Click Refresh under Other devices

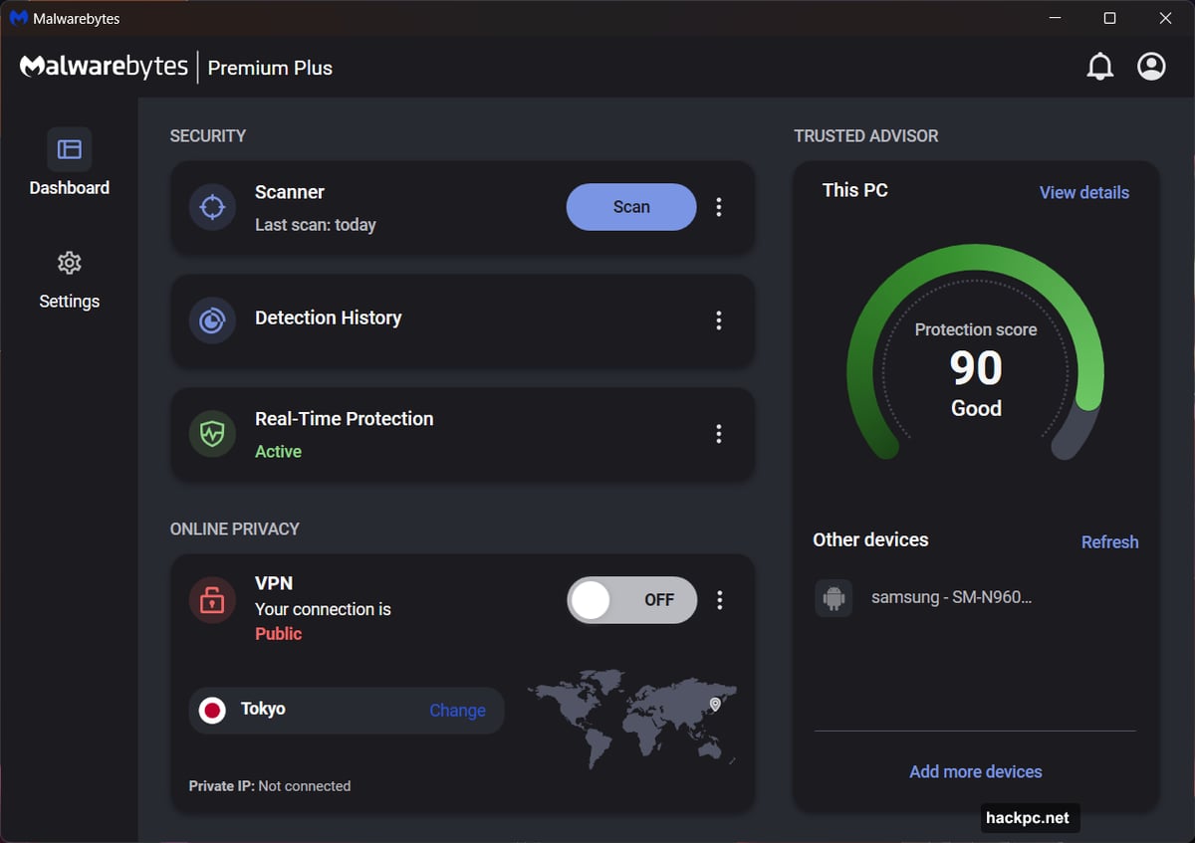click(x=1109, y=541)
